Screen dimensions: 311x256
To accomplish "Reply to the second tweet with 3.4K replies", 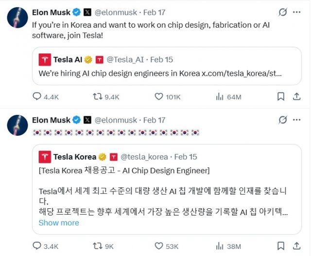I will (x=37, y=246).
